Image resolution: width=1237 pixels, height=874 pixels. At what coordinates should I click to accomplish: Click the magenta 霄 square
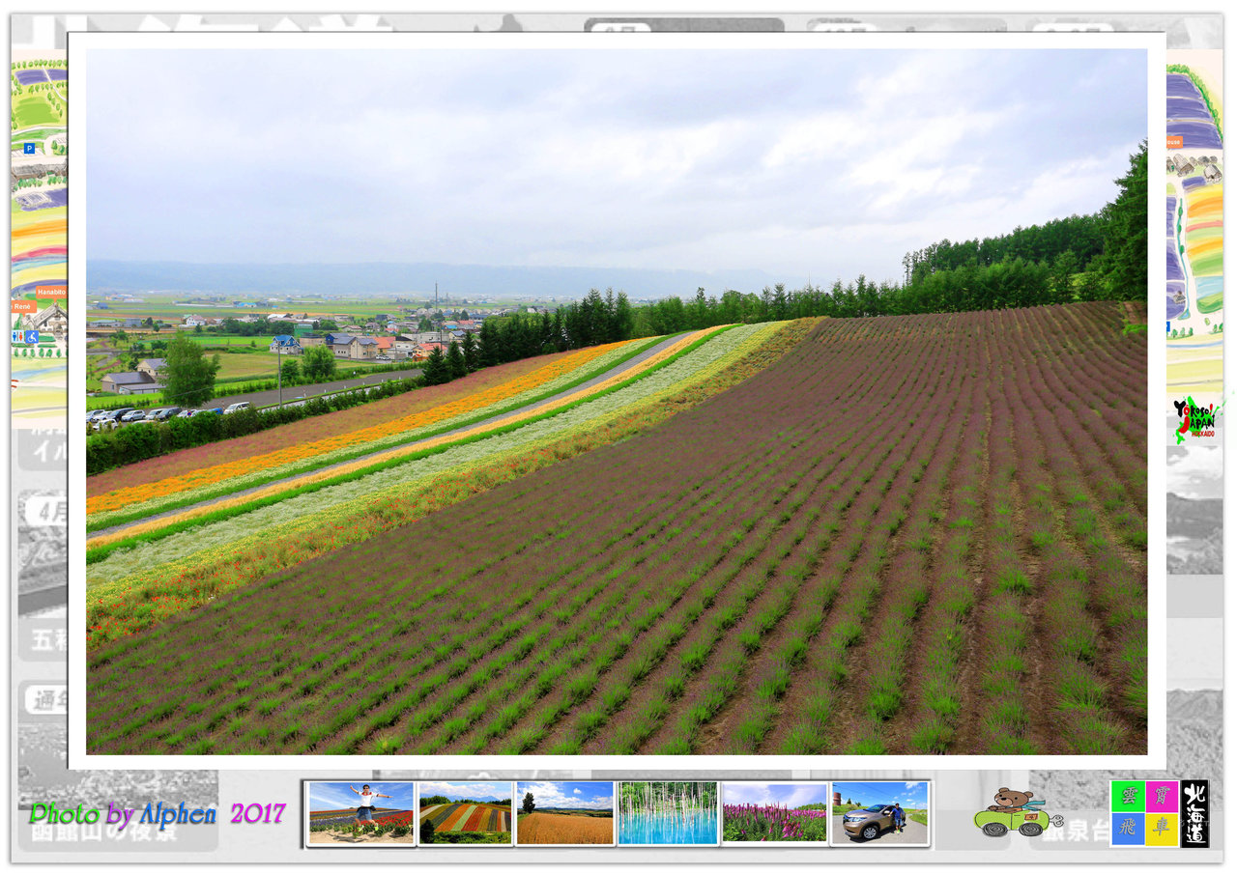point(1162,797)
